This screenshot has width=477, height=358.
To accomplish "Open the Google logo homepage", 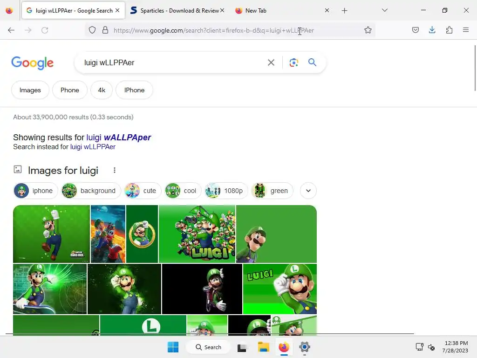I will [x=32, y=63].
